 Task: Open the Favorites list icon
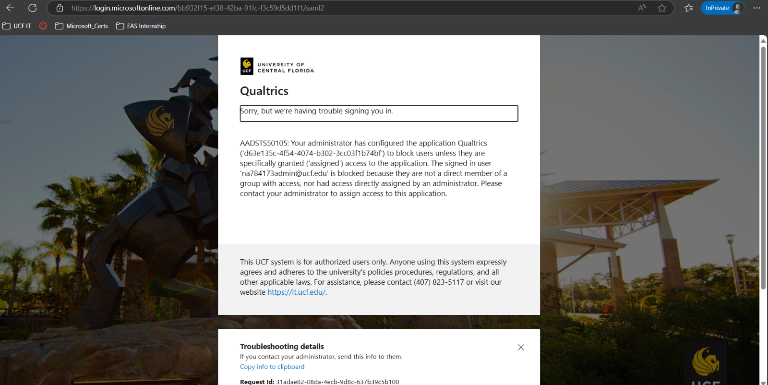tap(688, 8)
